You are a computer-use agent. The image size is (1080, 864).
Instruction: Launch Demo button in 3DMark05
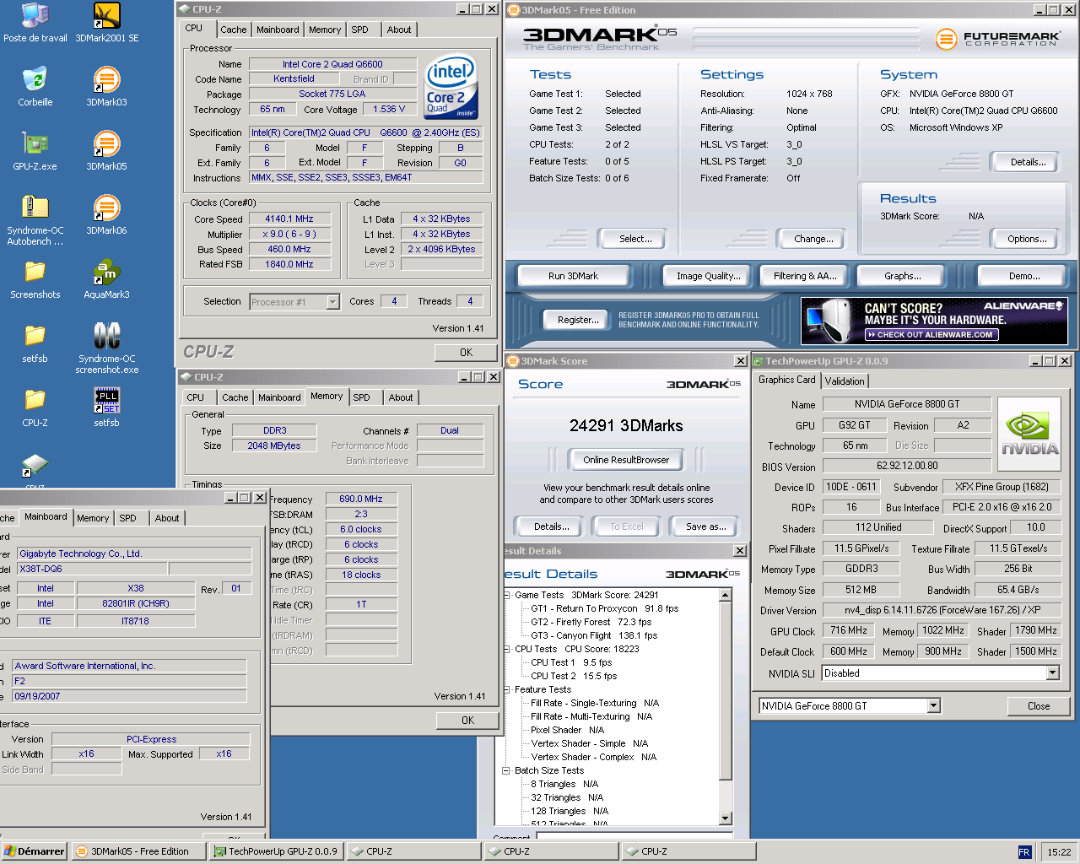(1024, 276)
